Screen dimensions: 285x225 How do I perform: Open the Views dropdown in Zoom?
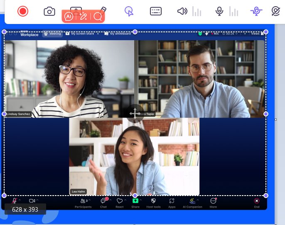(x=255, y=34)
